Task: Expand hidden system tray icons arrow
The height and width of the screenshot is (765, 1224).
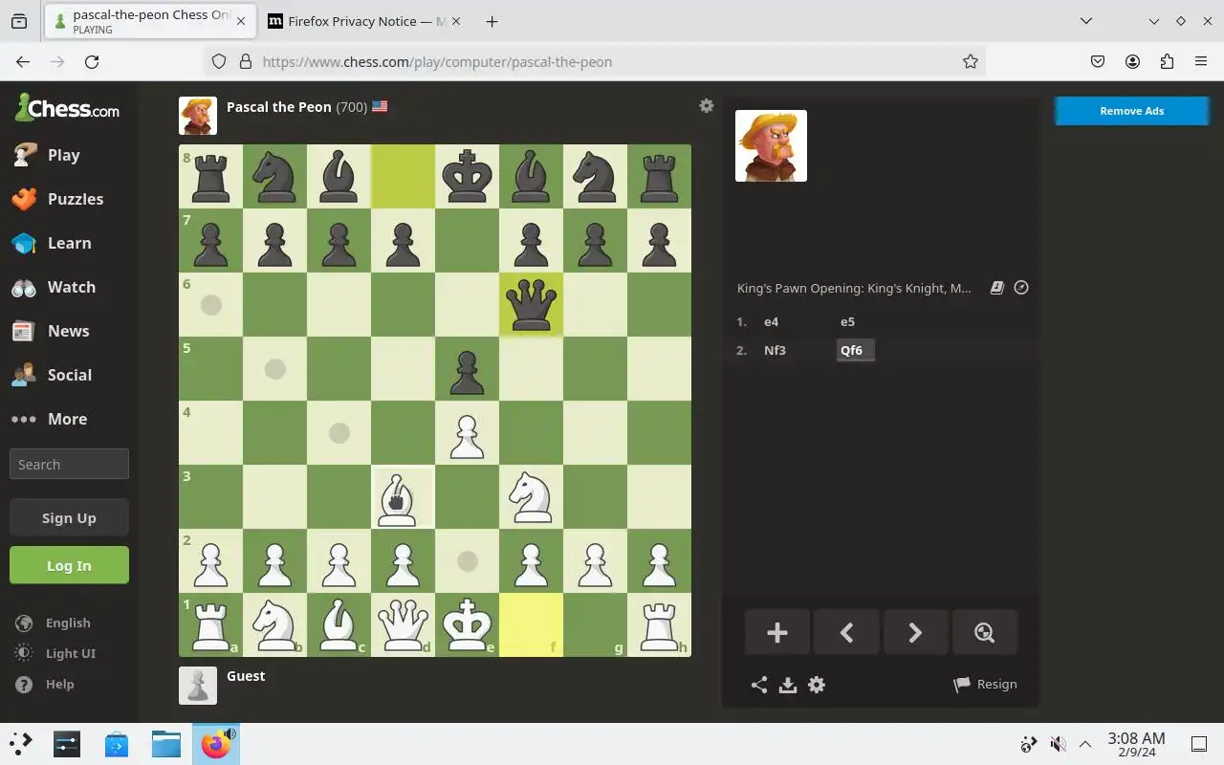Action: 1085,744
